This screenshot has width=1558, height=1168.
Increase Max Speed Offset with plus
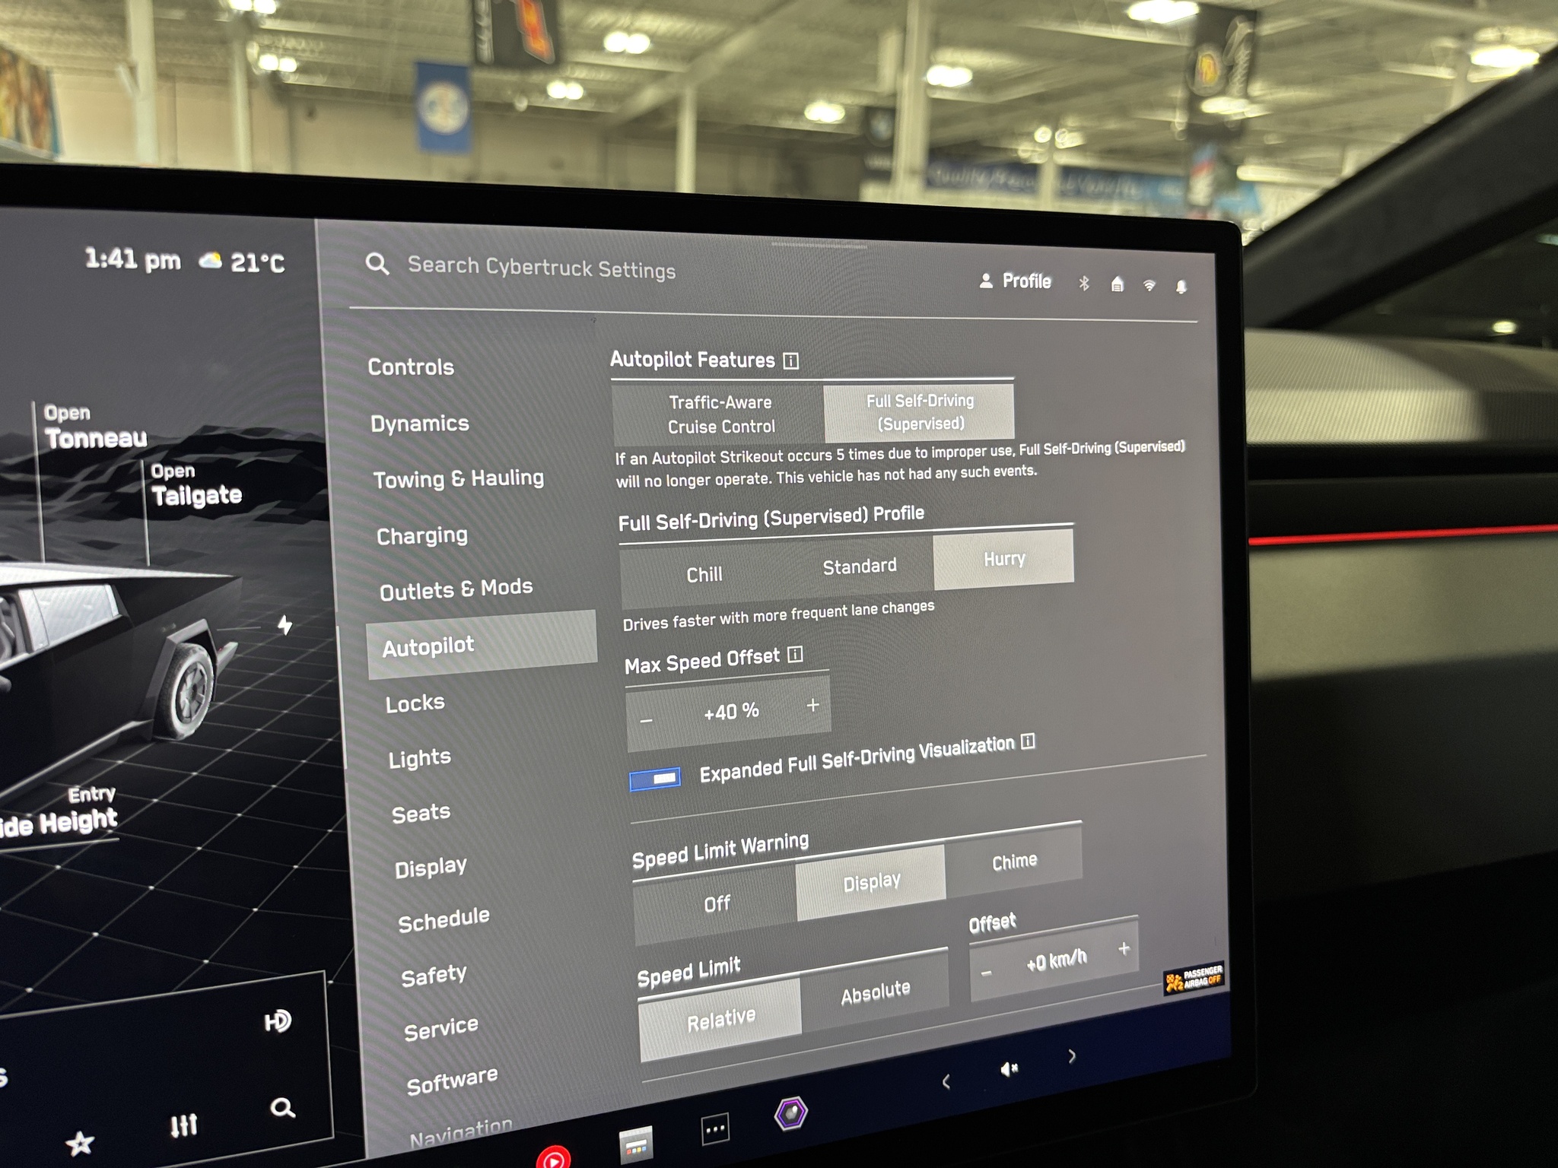[812, 705]
